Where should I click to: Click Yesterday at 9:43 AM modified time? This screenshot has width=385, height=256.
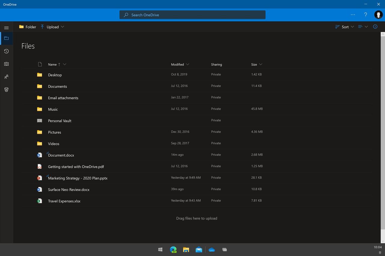coord(186,200)
